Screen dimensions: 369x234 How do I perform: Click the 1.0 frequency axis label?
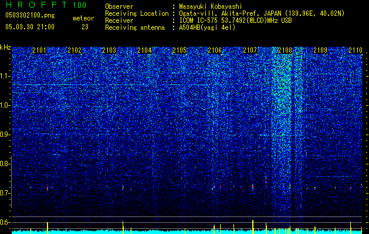point(5,105)
